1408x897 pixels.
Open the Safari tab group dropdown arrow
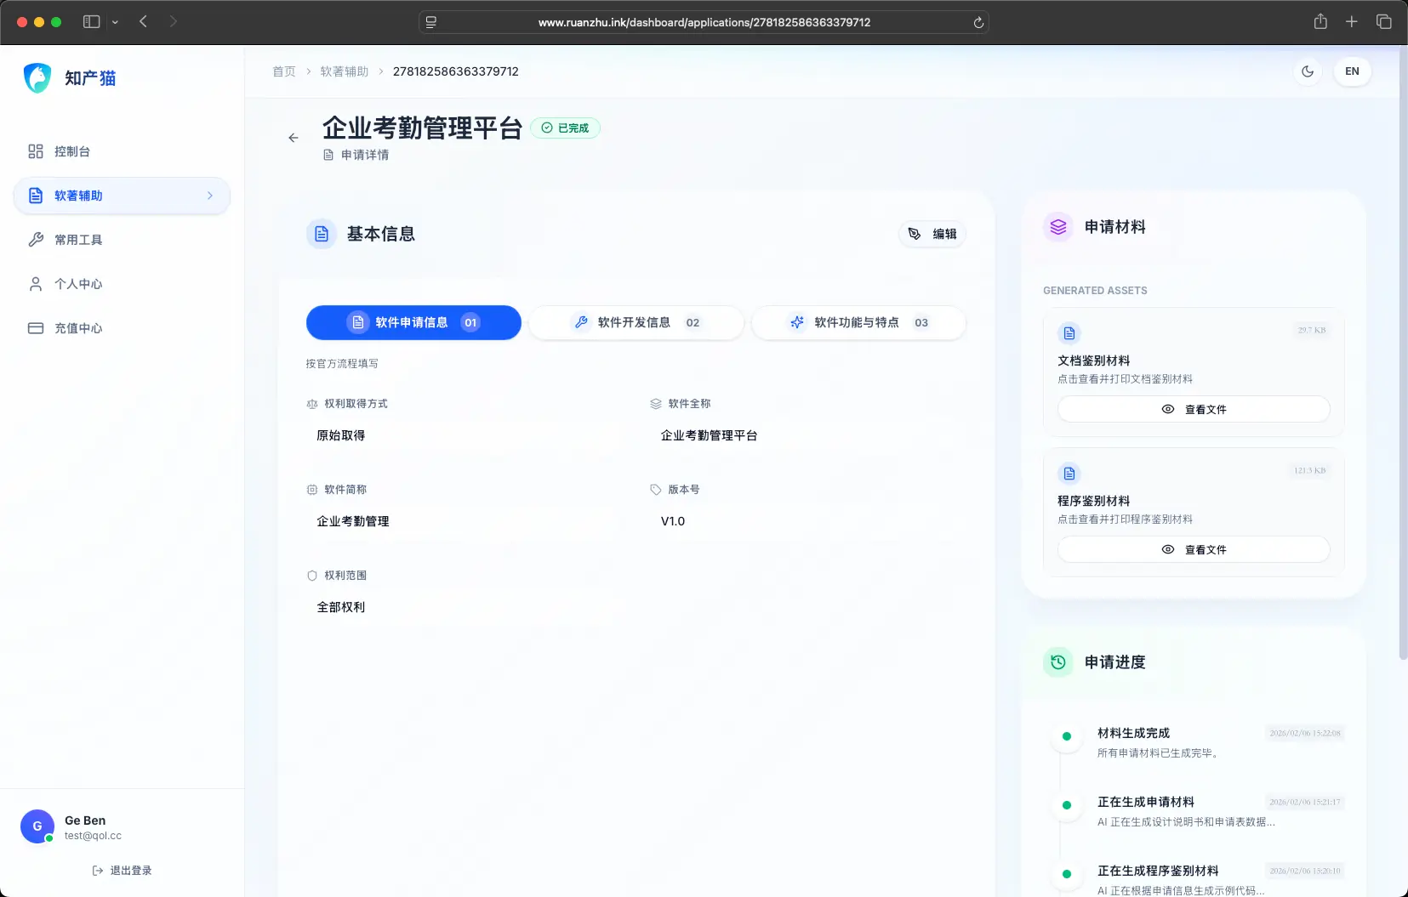[x=115, y=22]
